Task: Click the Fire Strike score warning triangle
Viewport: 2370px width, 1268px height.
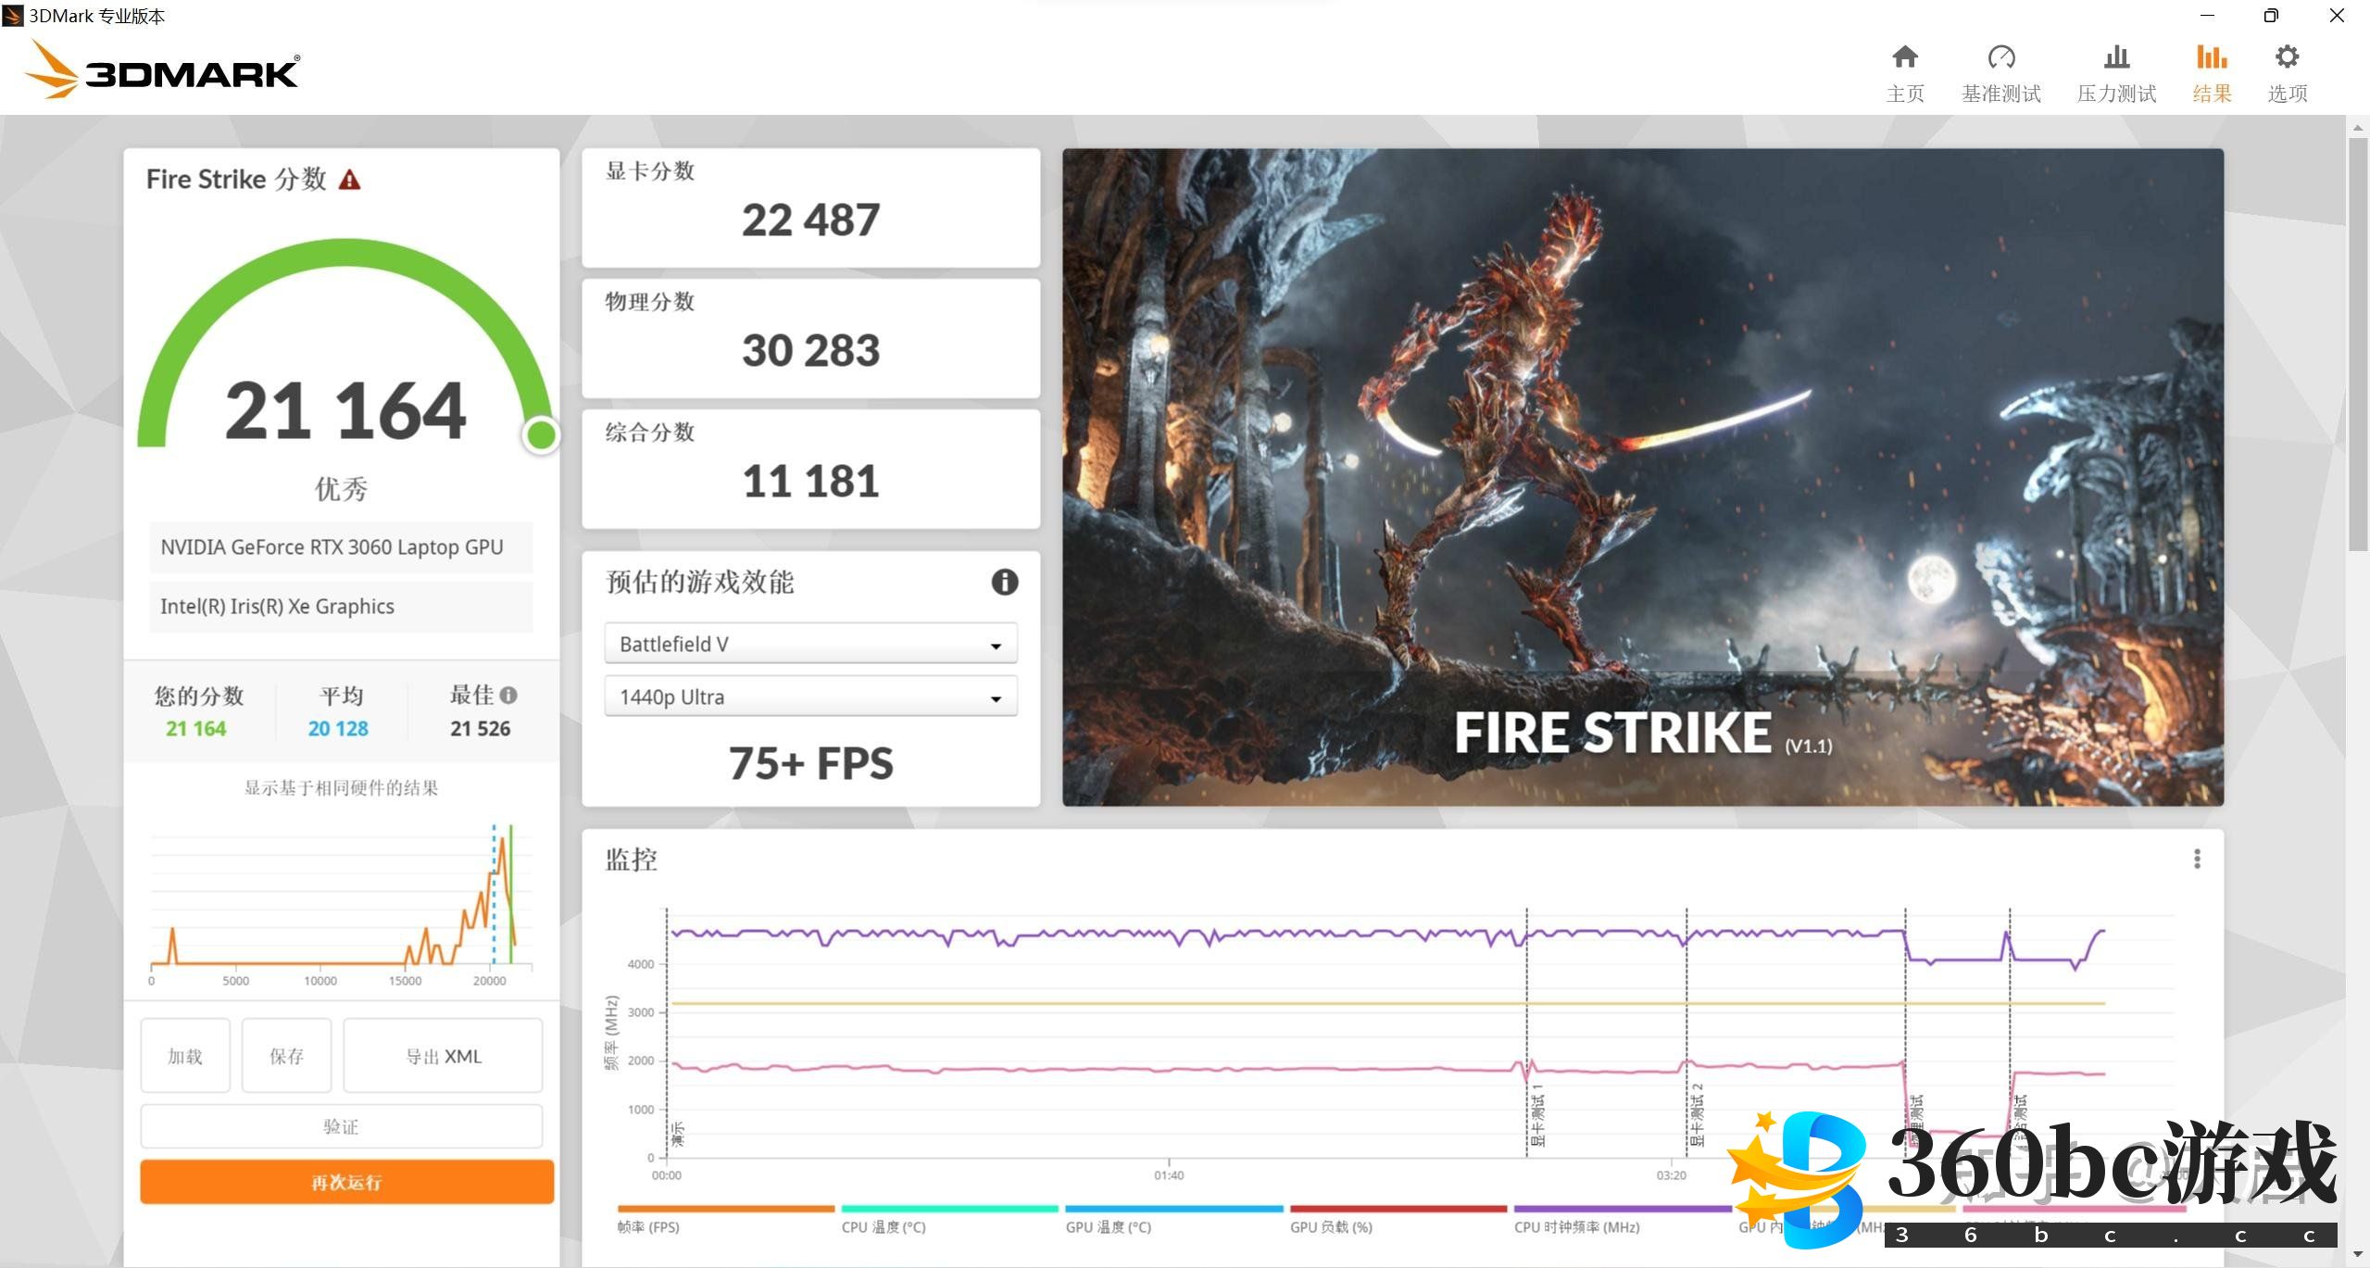Action: 349,180
